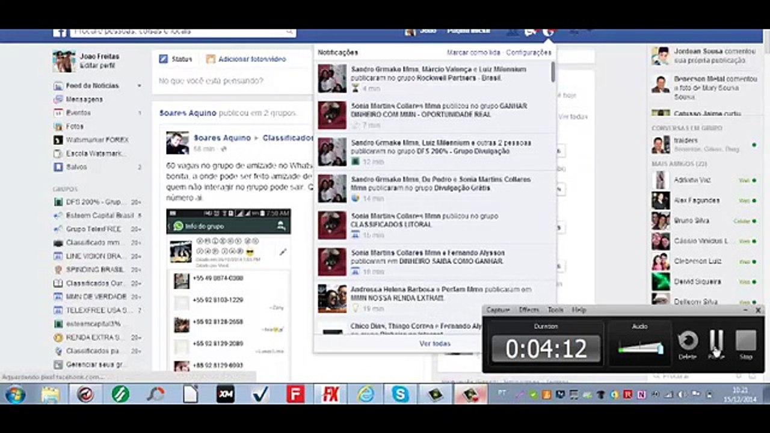Open the red F app in taskbar
The height and width of the screenshot is (433, 770).
(x=295, y=395)
